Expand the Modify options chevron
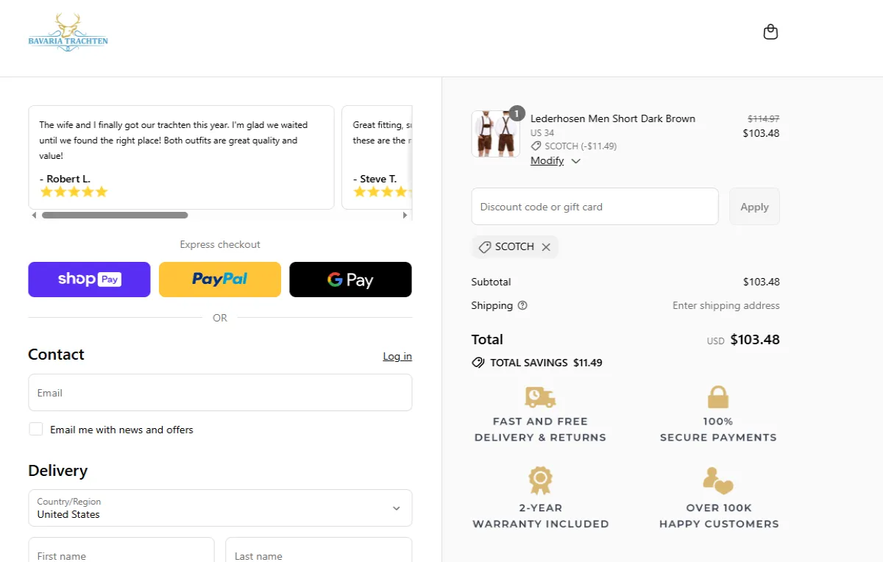 point(575,161)
